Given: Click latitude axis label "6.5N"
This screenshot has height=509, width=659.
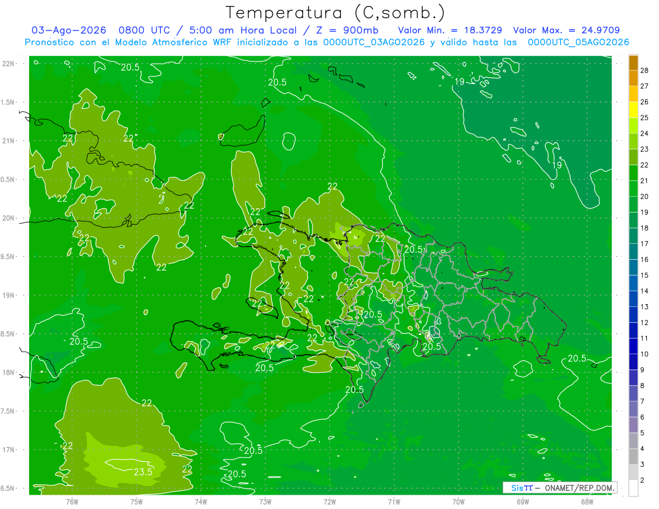Looking at the screenshot, I should (8, 488).
